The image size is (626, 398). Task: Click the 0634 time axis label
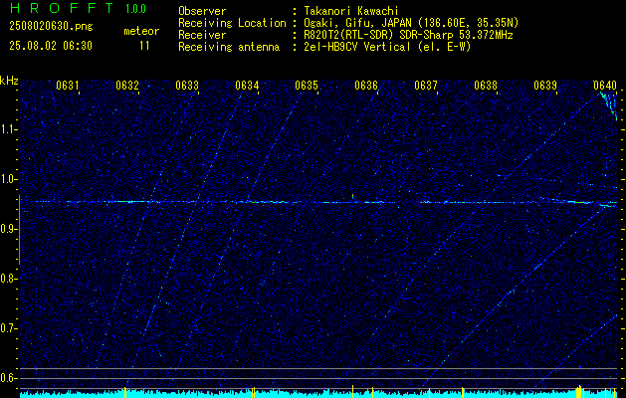pyautogui.click(x=247, y=86)
